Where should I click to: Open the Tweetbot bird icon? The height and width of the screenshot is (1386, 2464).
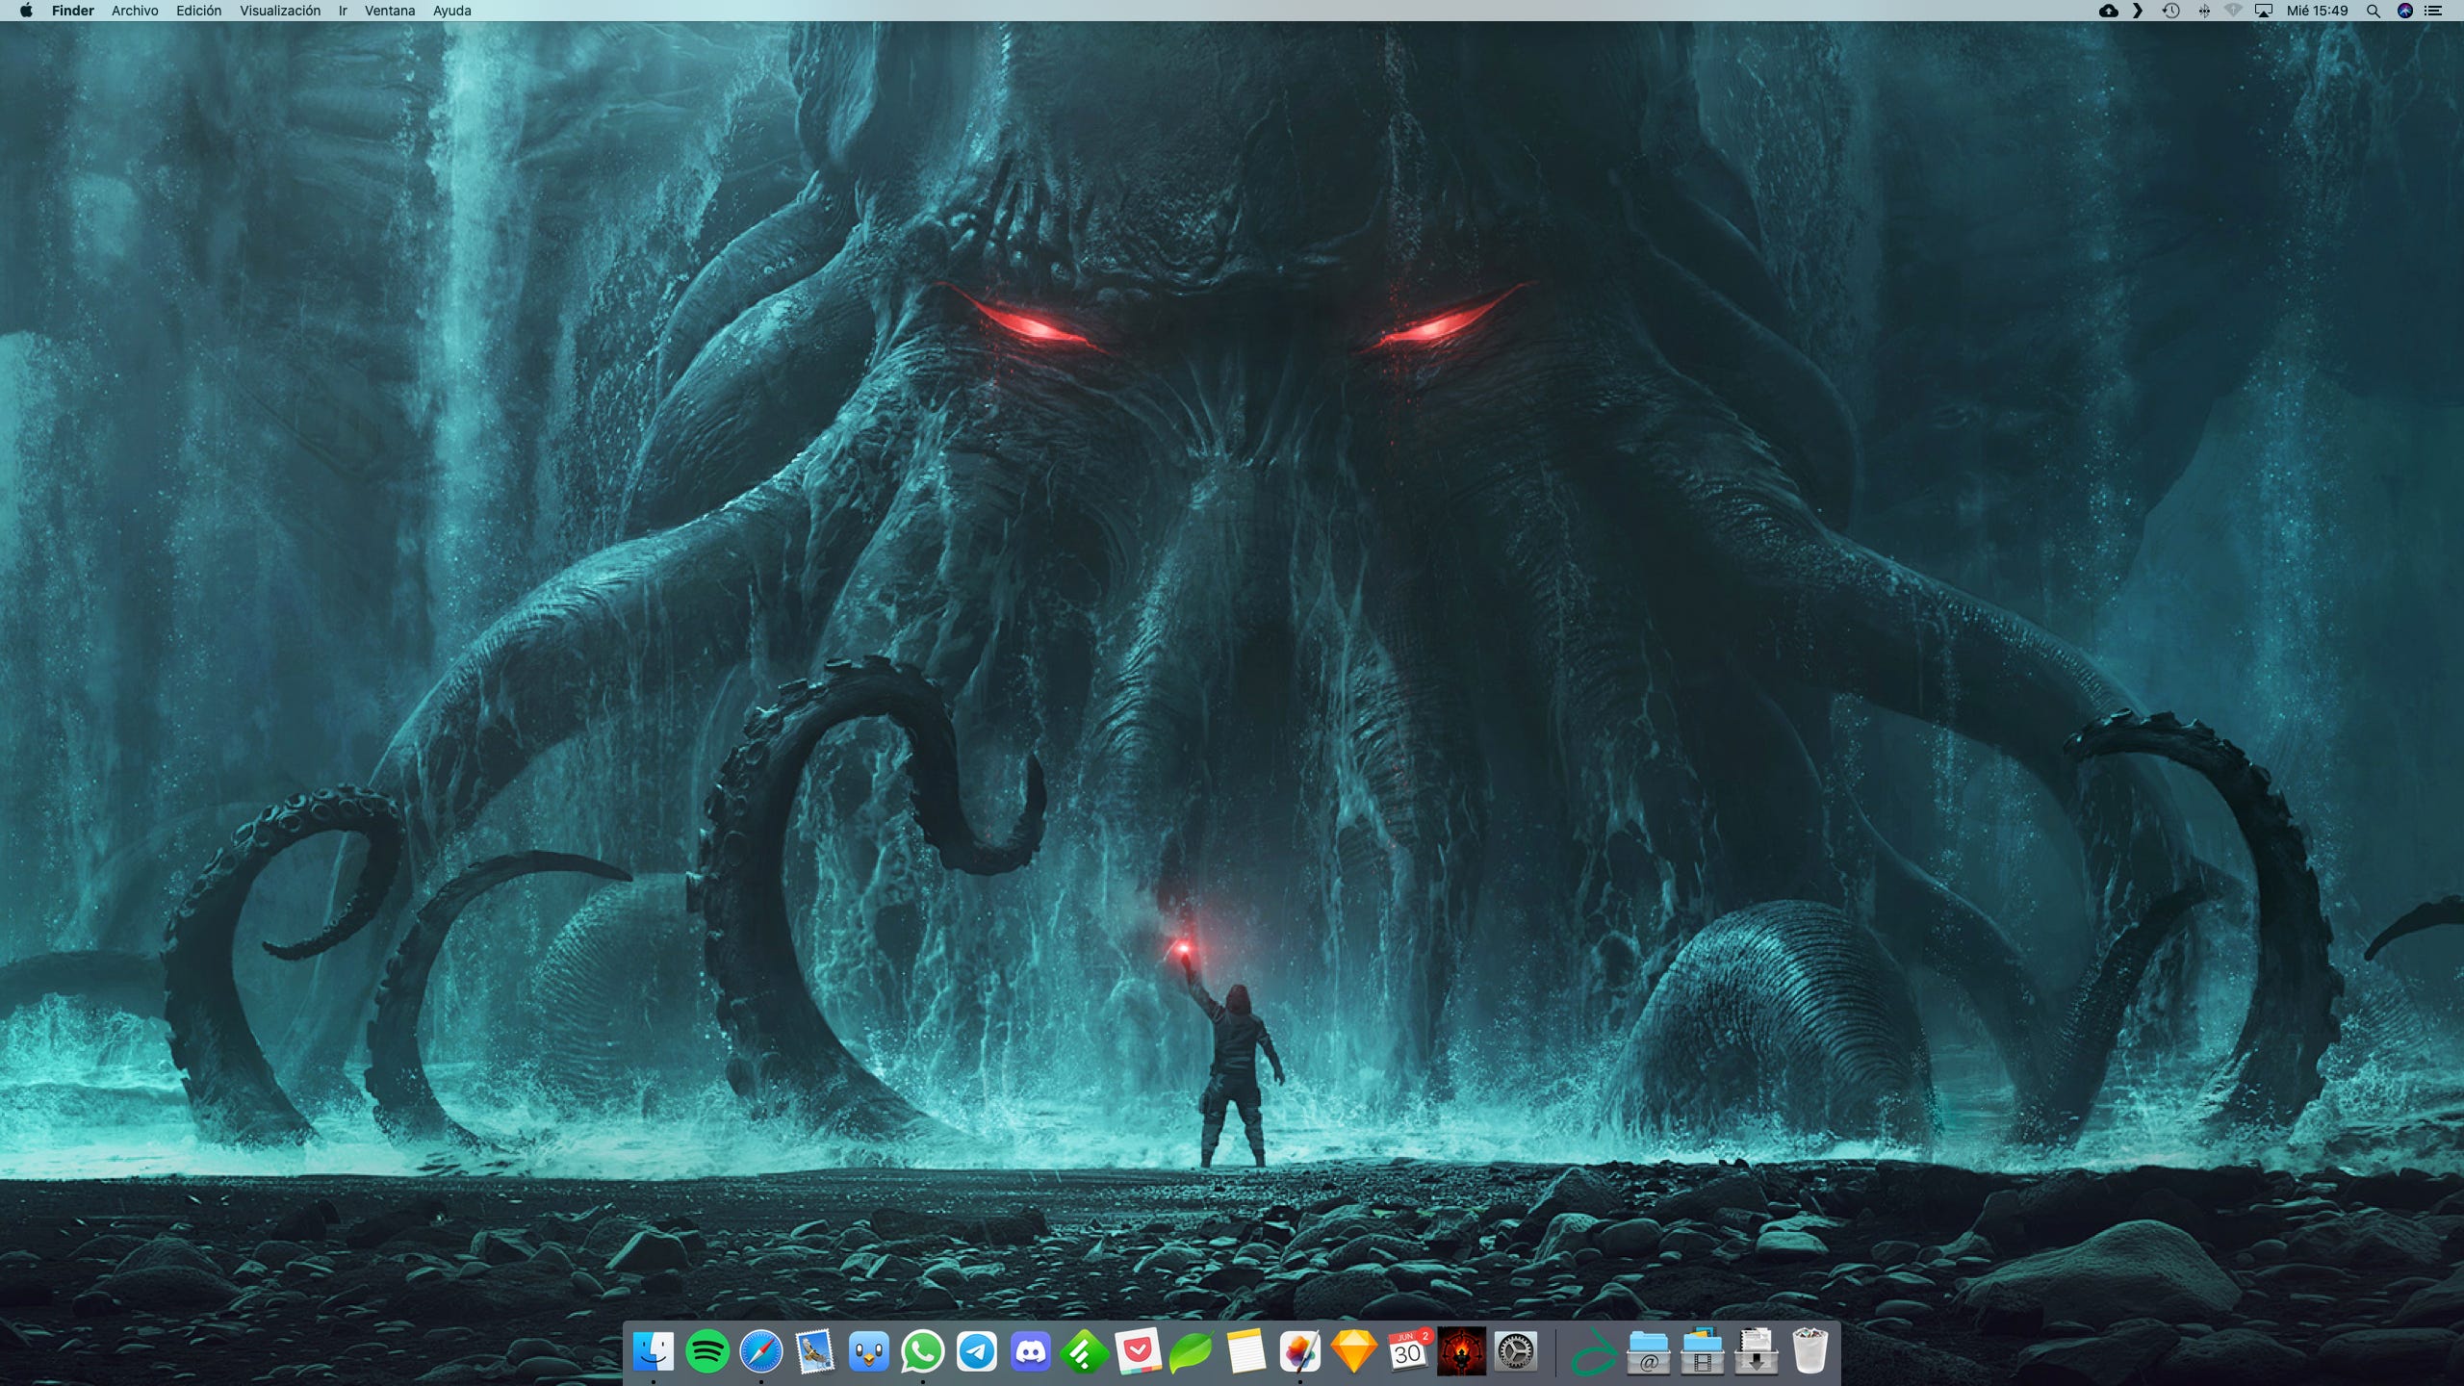[x=869, y=1352]
